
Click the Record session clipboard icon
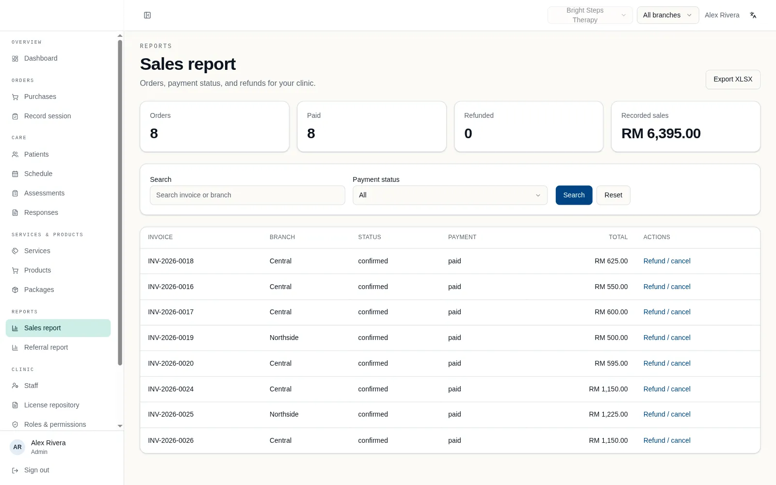pos(15,116)
